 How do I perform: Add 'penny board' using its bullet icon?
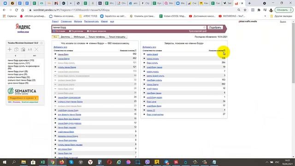[144, 54]
